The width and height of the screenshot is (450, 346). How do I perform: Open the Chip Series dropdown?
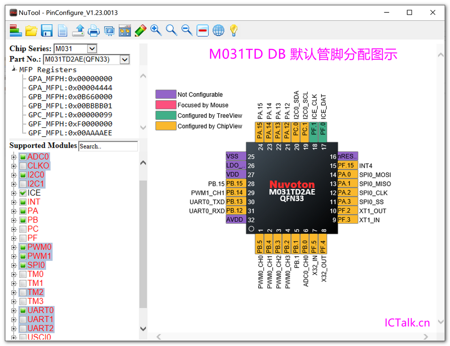92,49
